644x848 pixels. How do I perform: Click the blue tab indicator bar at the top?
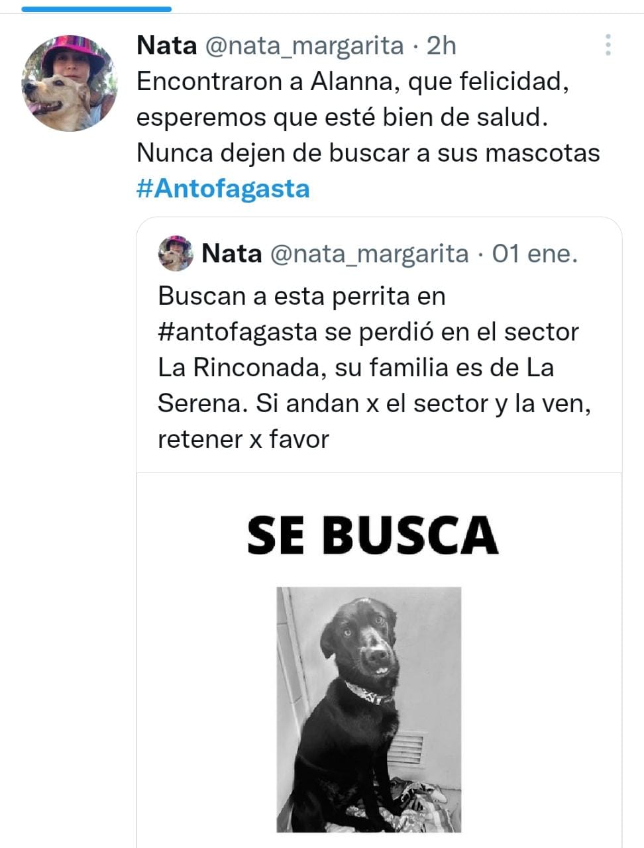click(x=97, y=9)
